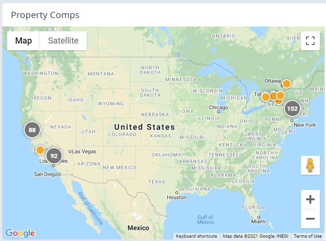The image size is (326, 241).
Task: Click the orange marker near Toronto
Action: pyautogui.click(x=265, y=97)
